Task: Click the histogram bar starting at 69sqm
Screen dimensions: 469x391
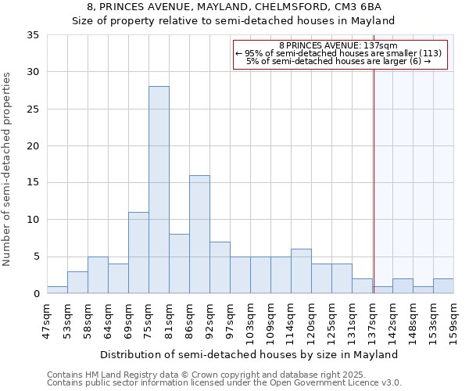Action: tap(139, 253)
